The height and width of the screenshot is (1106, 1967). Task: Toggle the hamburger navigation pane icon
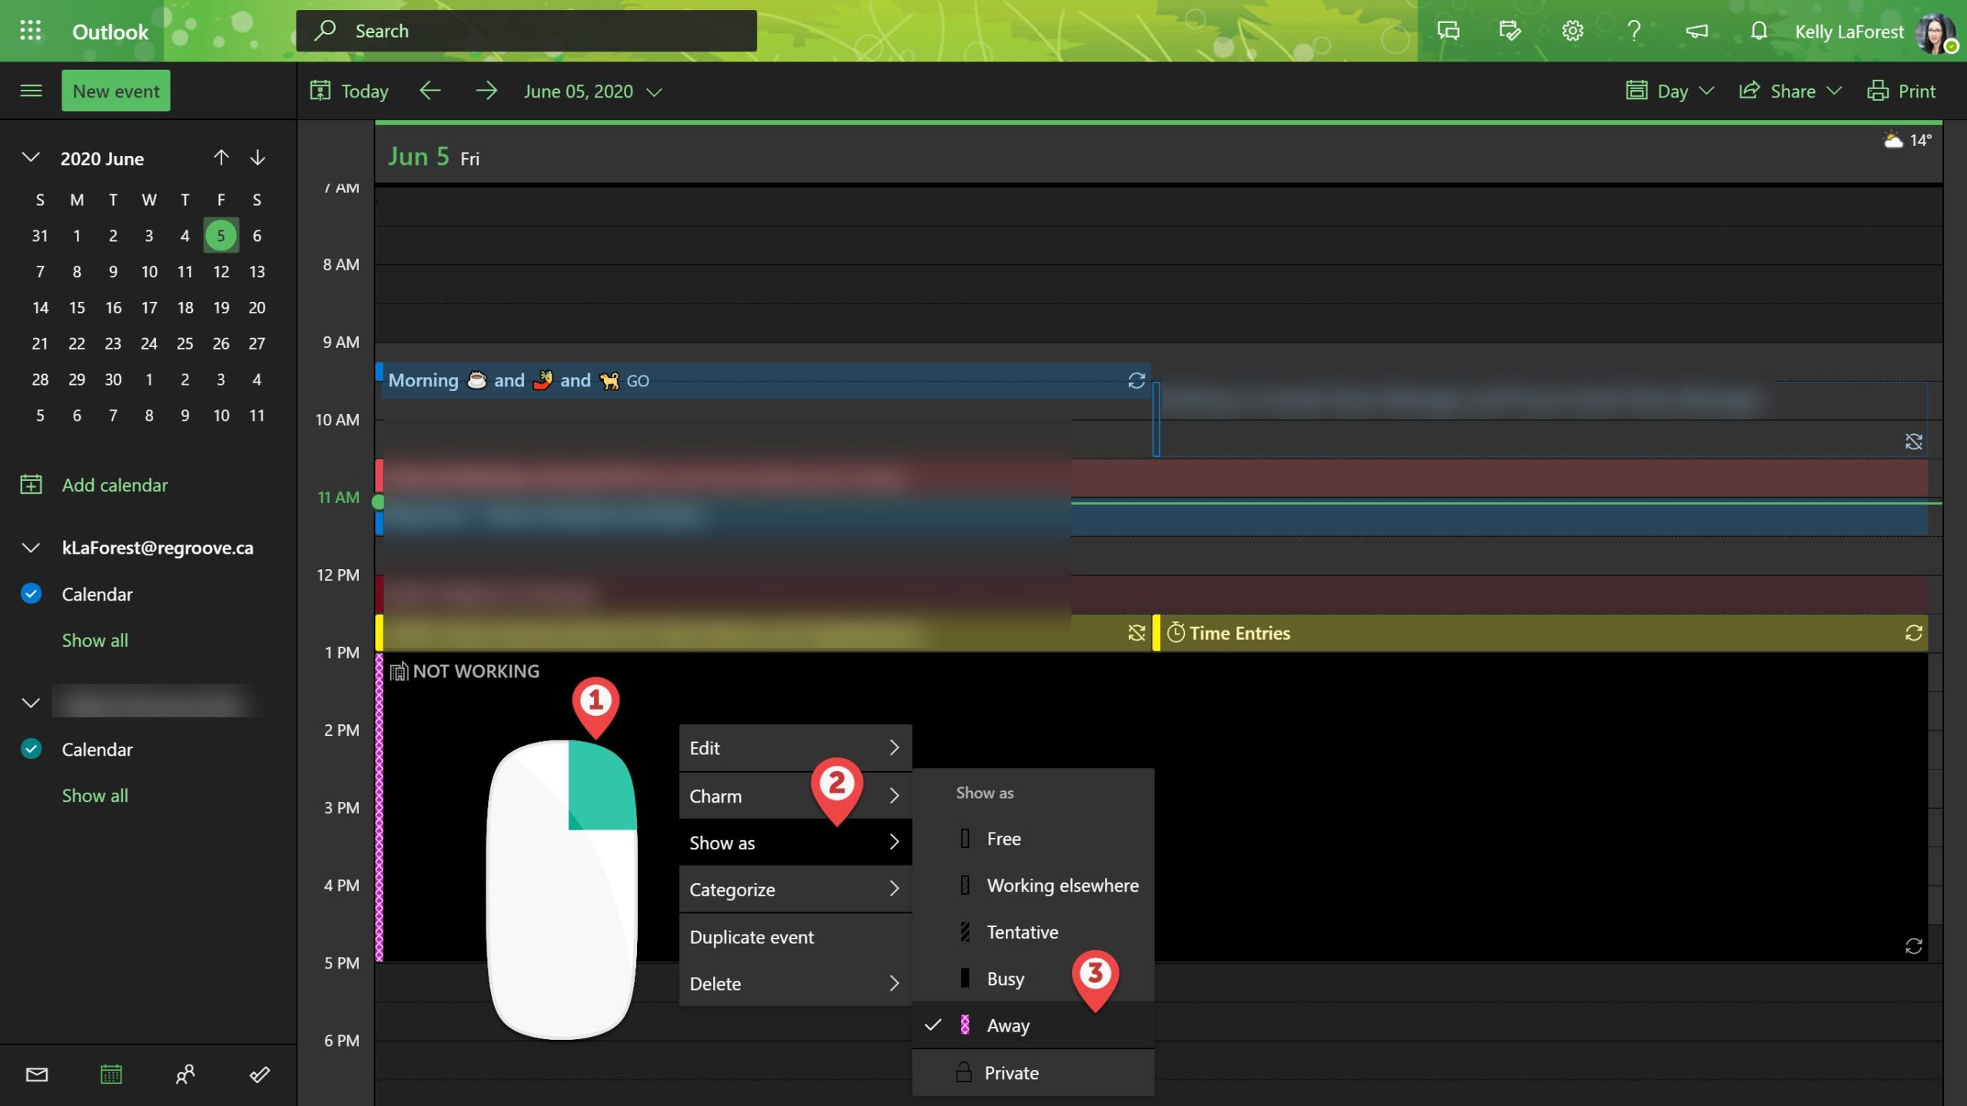(x=31, y=91)
